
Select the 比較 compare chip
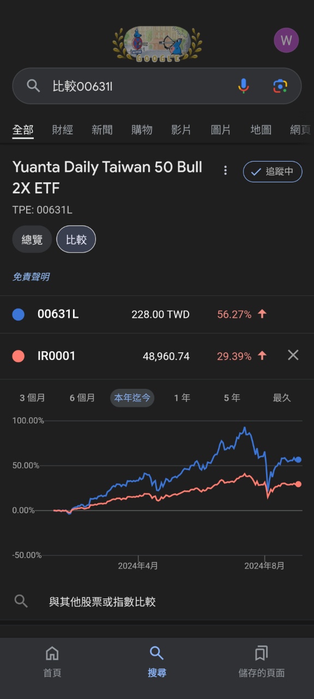pyautogui.click(x=76, y=239)
